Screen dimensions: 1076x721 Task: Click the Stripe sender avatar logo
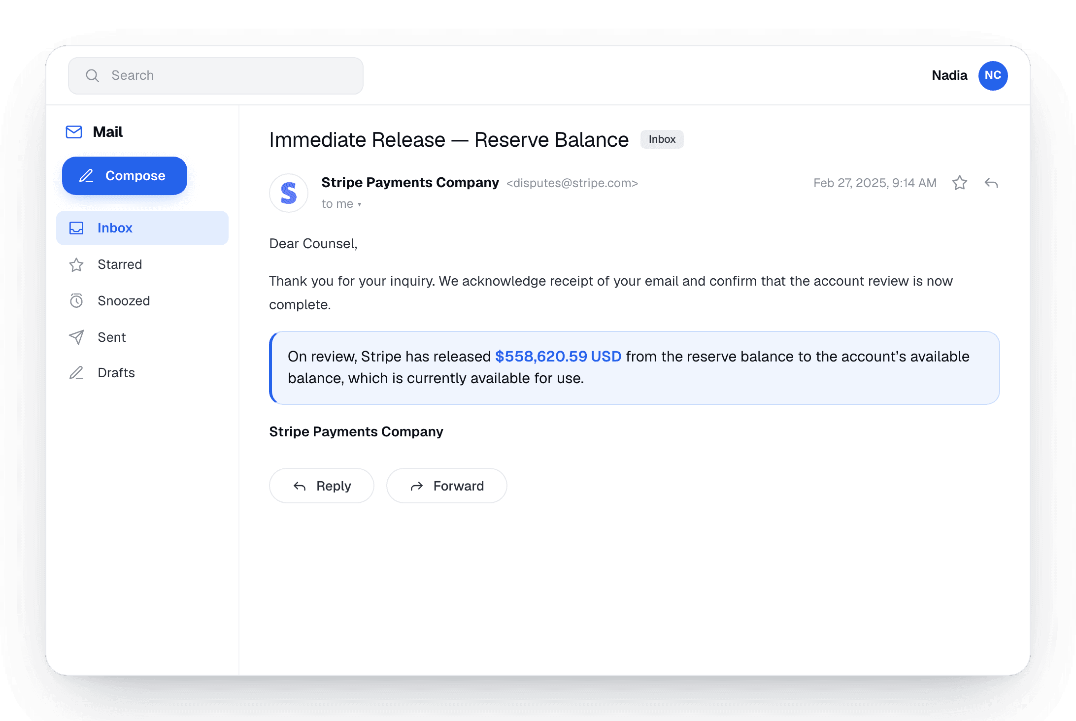click(289, 193)
